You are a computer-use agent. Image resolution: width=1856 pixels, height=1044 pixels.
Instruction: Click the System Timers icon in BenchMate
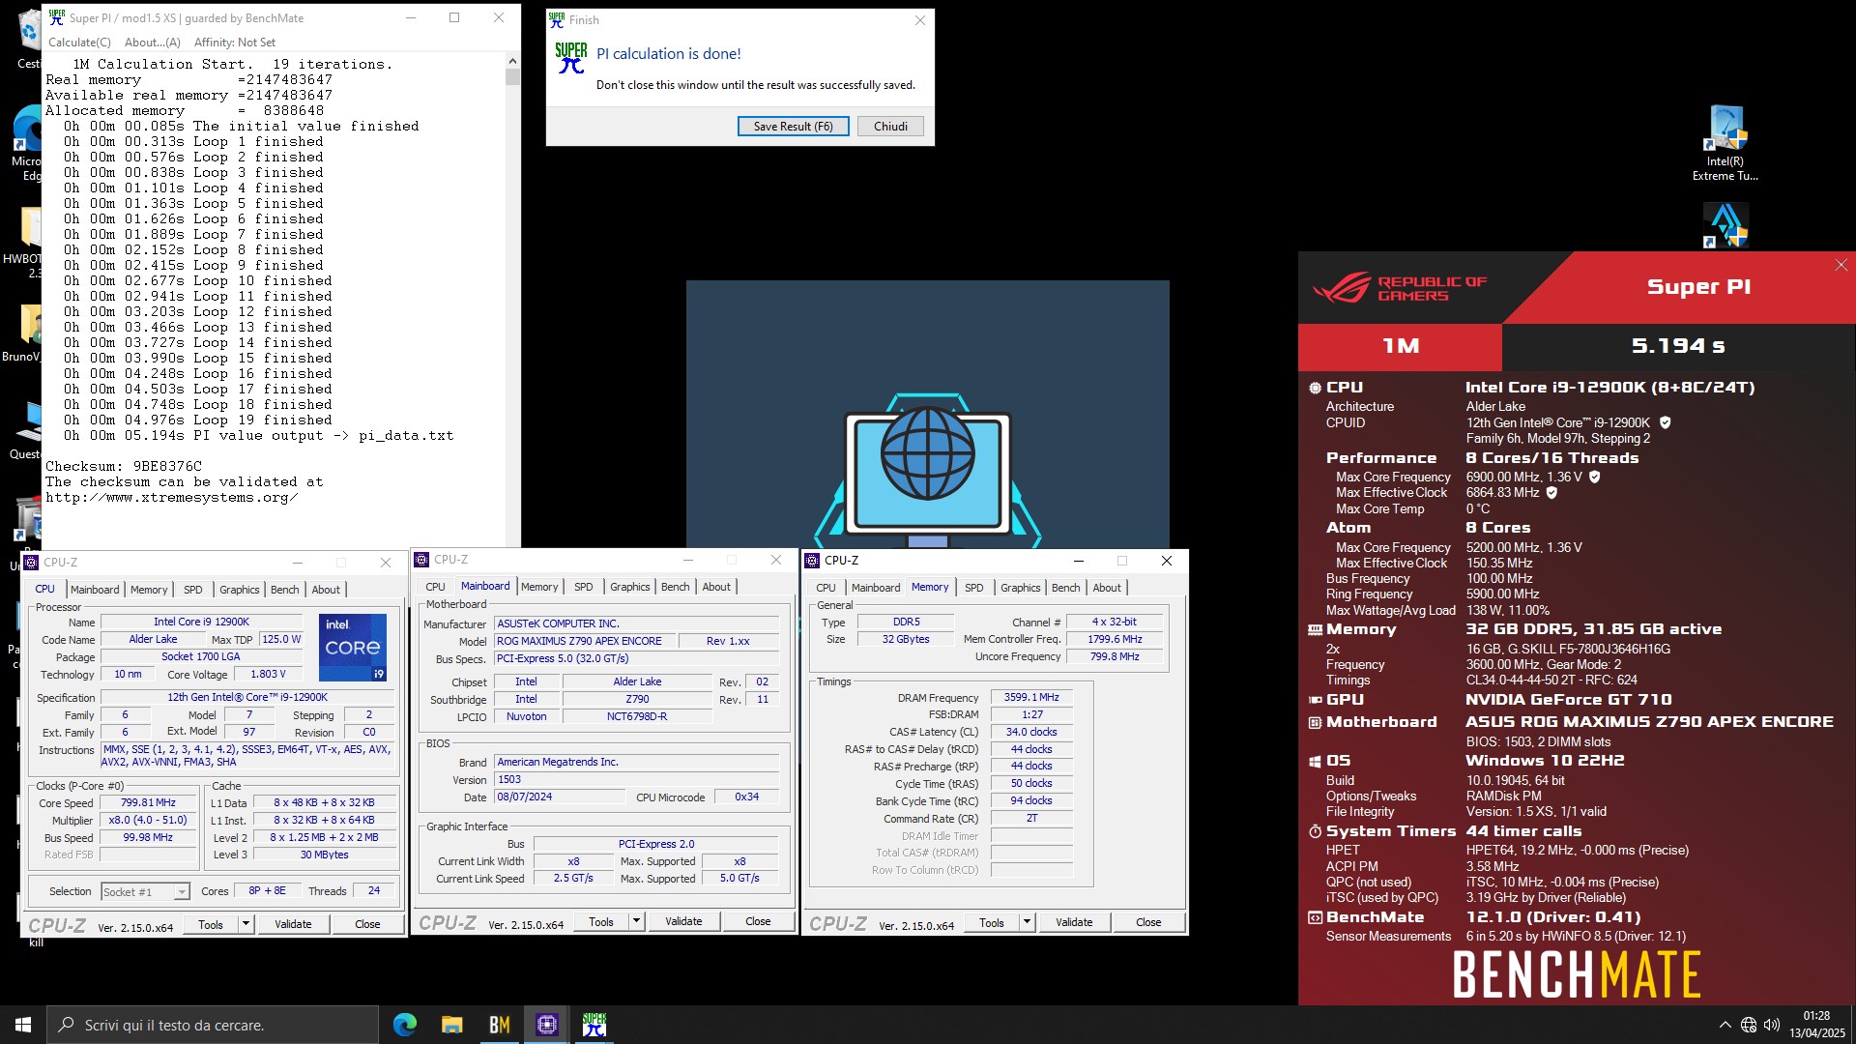pyautogui.click(x=1315, y=831)
